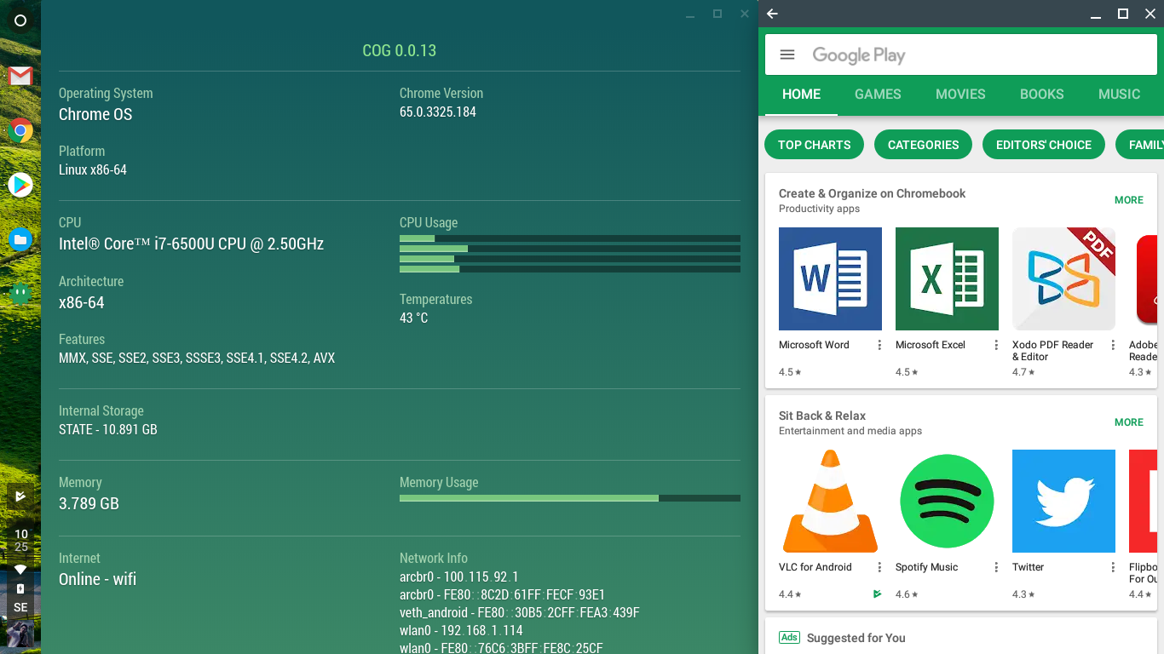Open Flipboard partial app icon
This screenshot has height=654, width=1164.
(1143, 501)
